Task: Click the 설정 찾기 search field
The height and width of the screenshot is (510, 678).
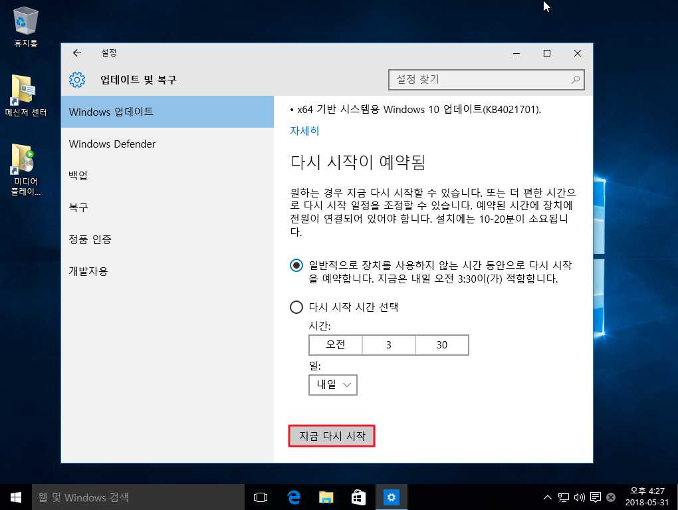Action: 487,80
